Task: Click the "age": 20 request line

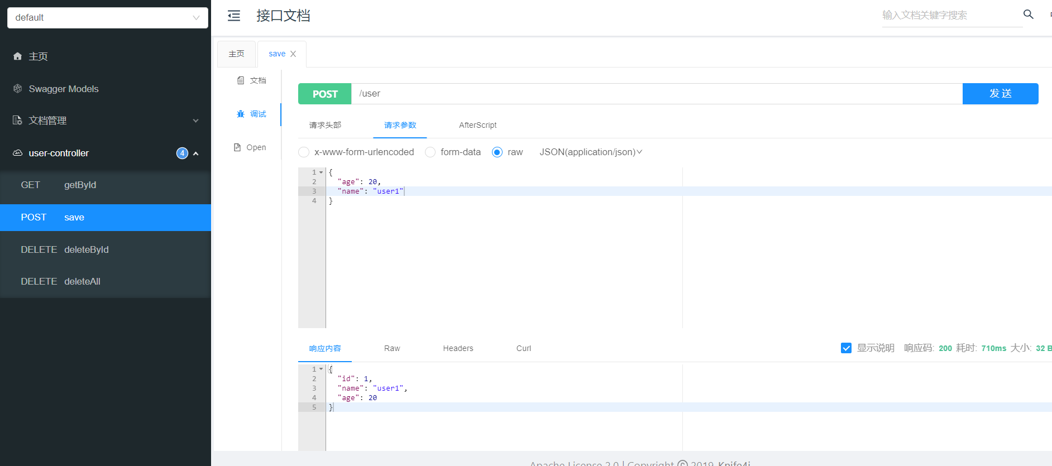Action: tap(359, 182)
